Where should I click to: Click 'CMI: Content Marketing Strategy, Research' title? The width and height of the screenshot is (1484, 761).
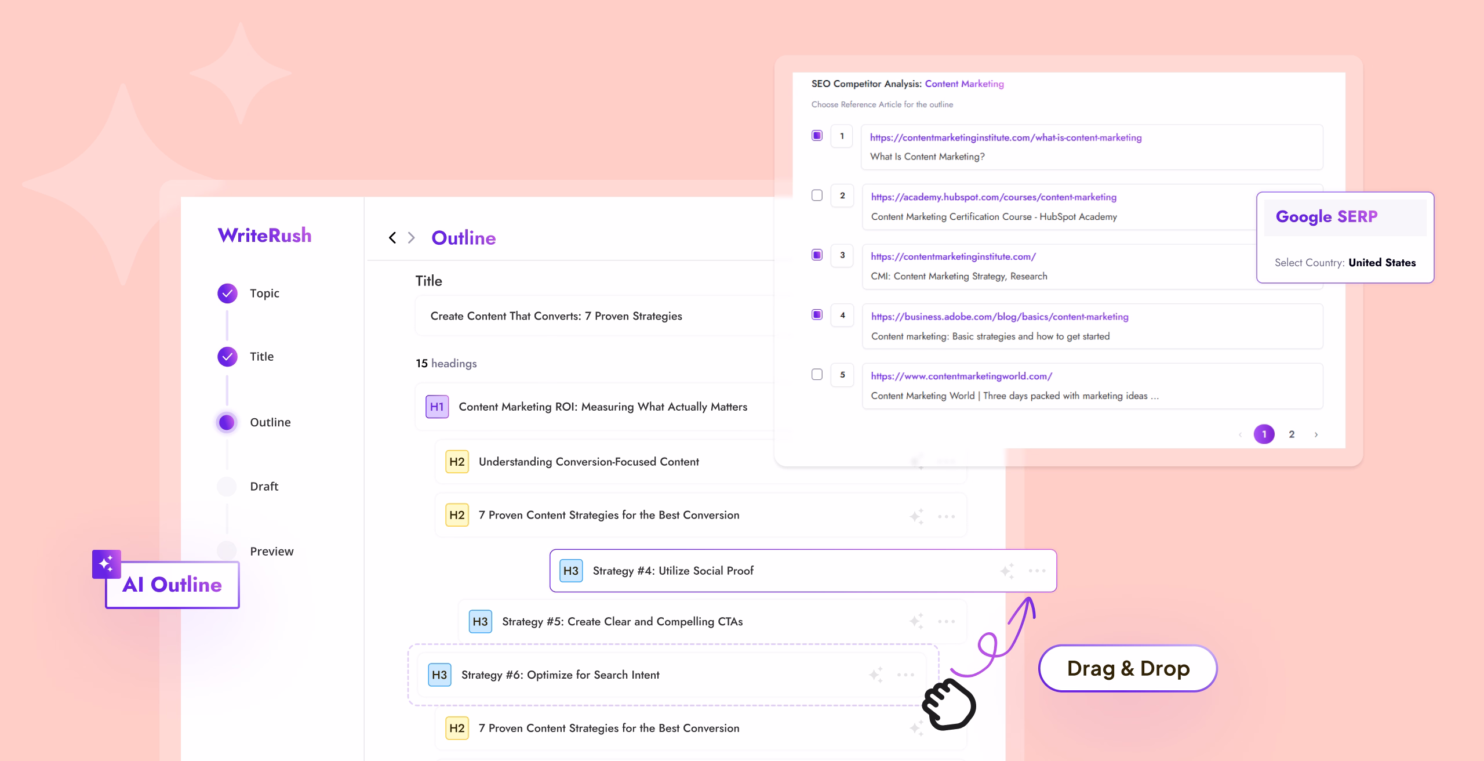959,276
